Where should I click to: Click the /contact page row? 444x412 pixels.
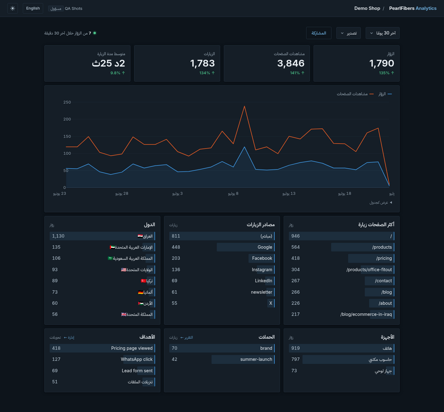342,281
